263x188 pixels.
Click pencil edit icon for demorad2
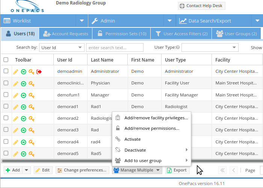(x=16, y=119)
